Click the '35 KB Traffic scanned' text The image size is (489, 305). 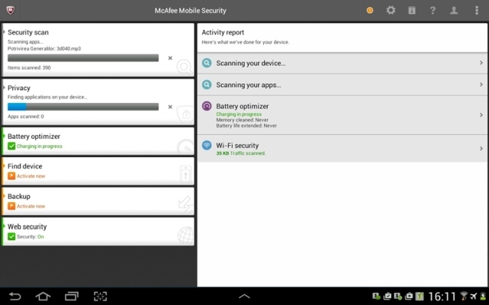coord(241,153)
